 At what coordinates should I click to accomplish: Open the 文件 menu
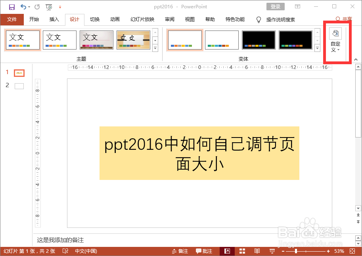pos(12,19)
